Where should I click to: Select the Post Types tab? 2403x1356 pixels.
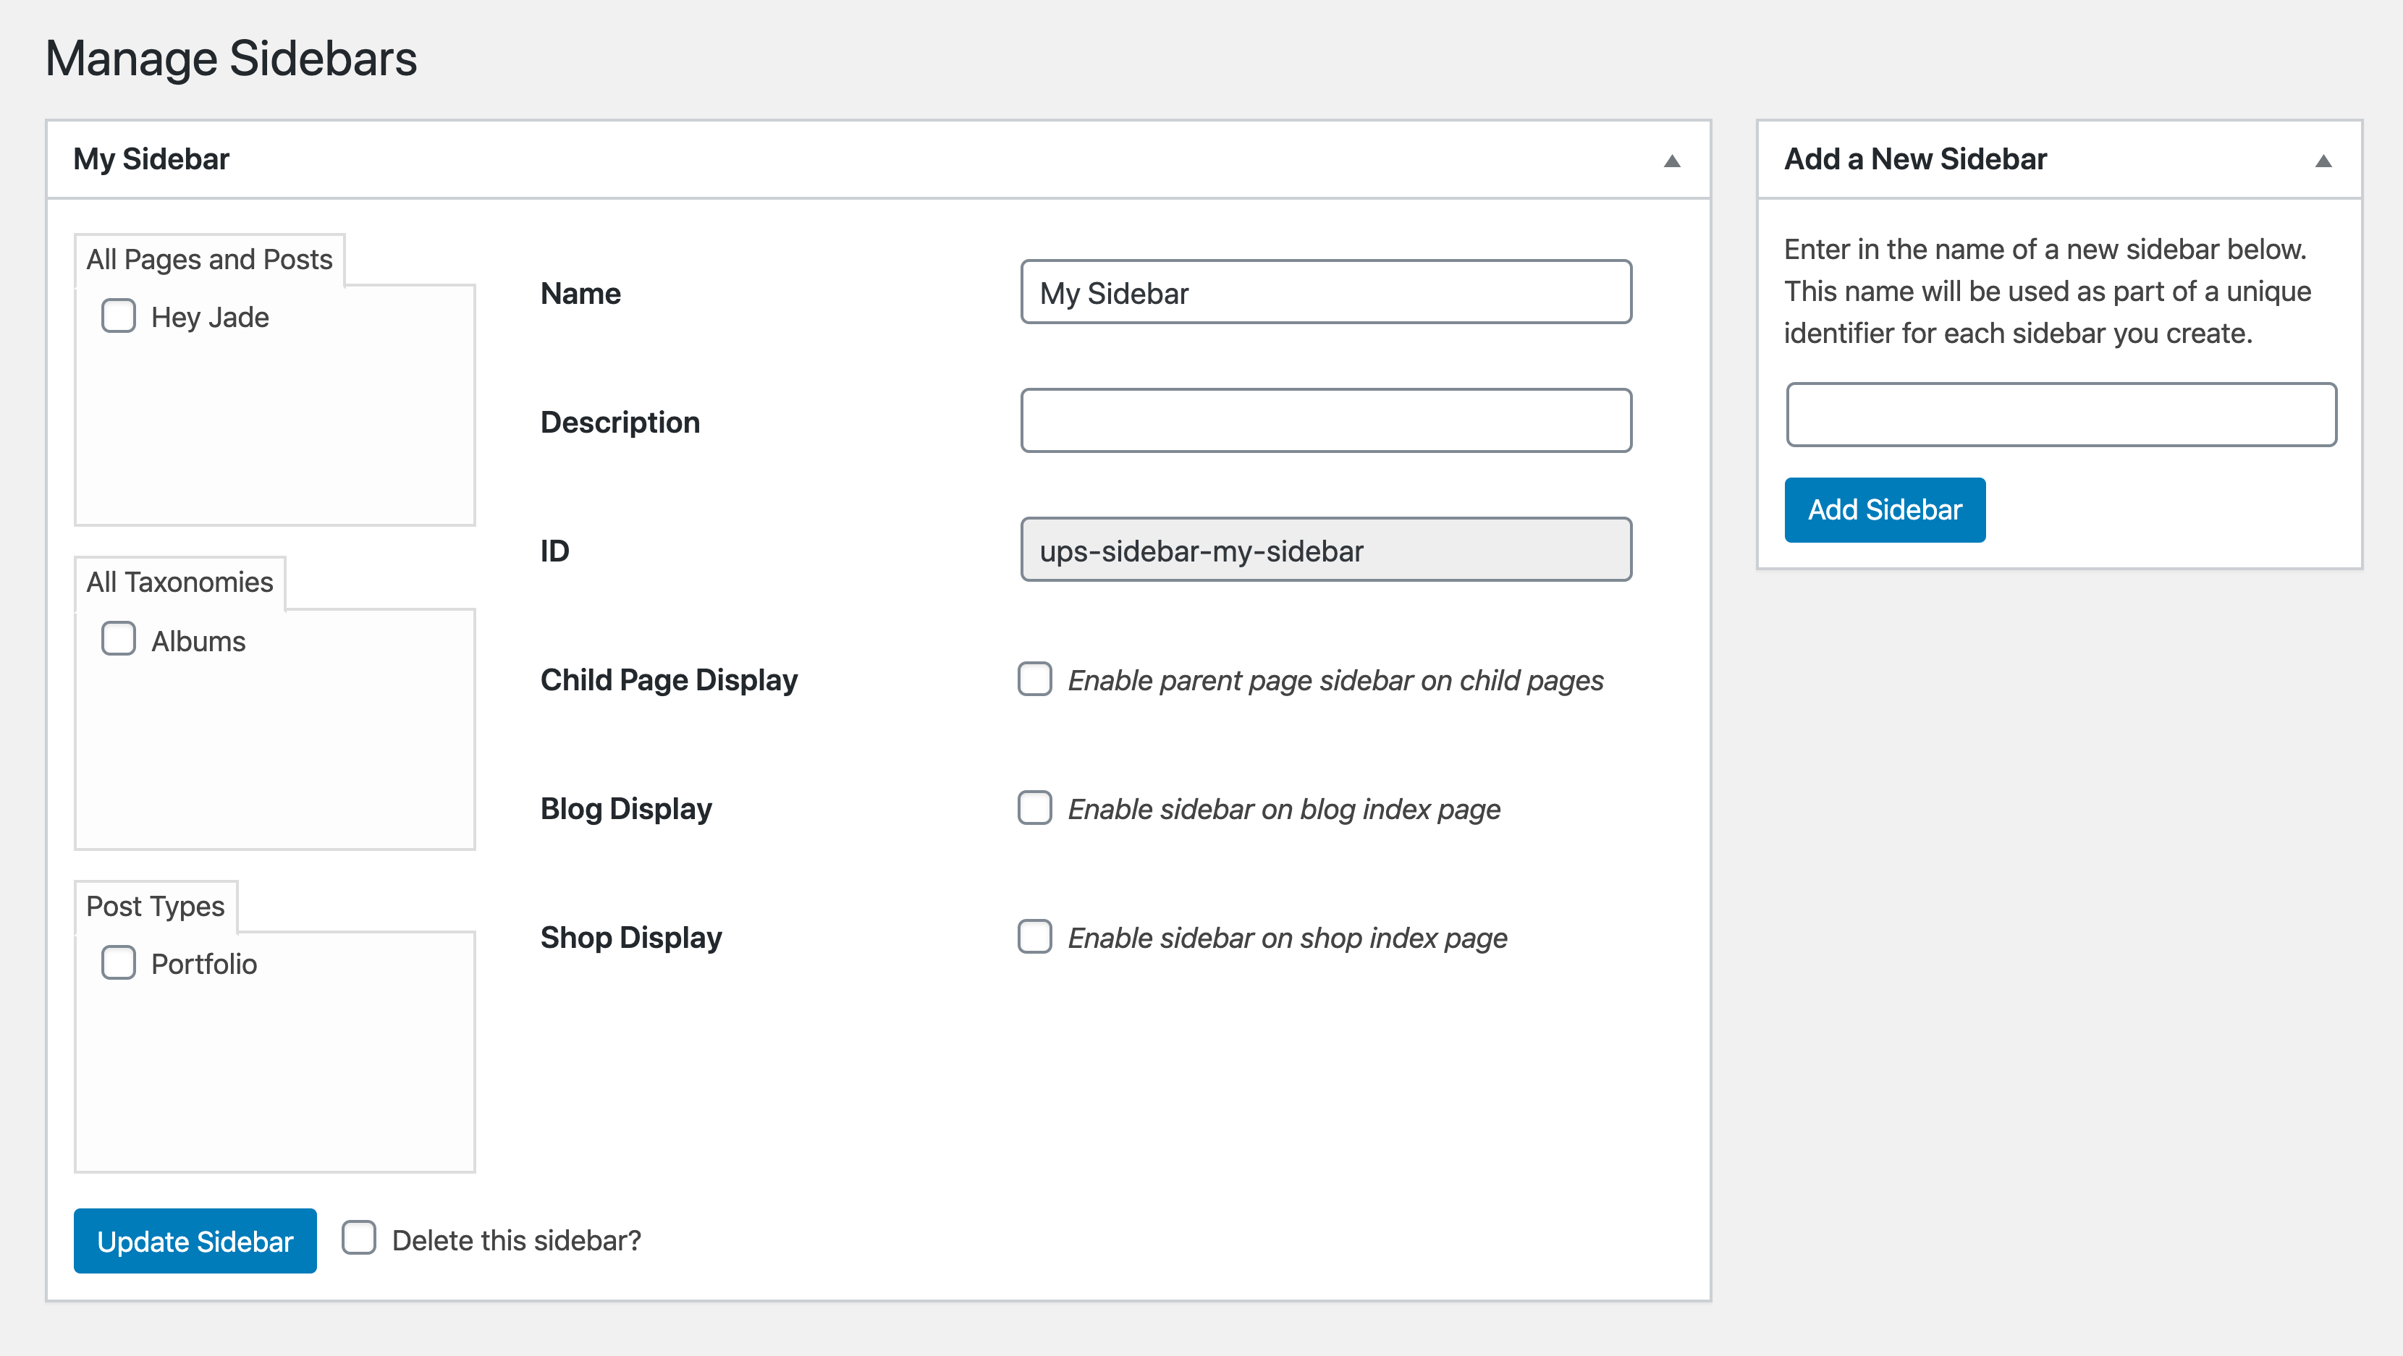(x=155, y=905)
